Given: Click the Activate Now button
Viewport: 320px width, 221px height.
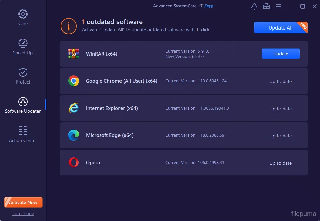Looking at the screenshot, I should tap(23, 202).
